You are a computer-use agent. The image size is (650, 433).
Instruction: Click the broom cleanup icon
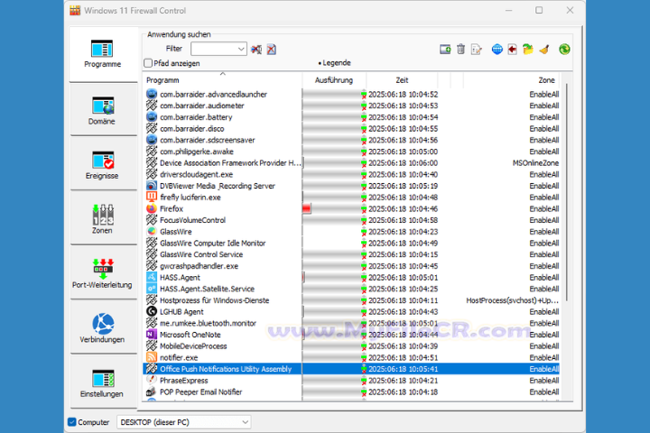pyautogui.click(x=543, y=50)
